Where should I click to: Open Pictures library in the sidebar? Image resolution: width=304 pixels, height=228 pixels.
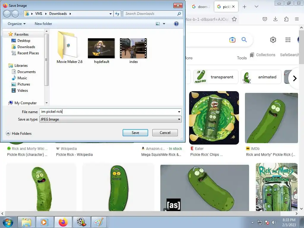pyautogui.click(x=24, y=84)
